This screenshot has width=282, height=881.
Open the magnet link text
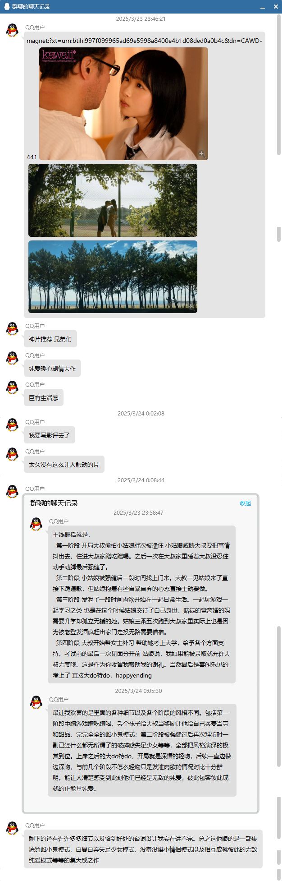(144, 41)
